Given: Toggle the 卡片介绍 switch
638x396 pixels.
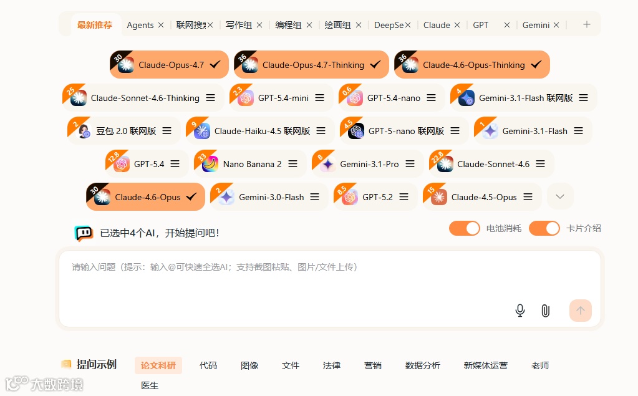Looking at the screenshot, I should [x=544, y=228].
